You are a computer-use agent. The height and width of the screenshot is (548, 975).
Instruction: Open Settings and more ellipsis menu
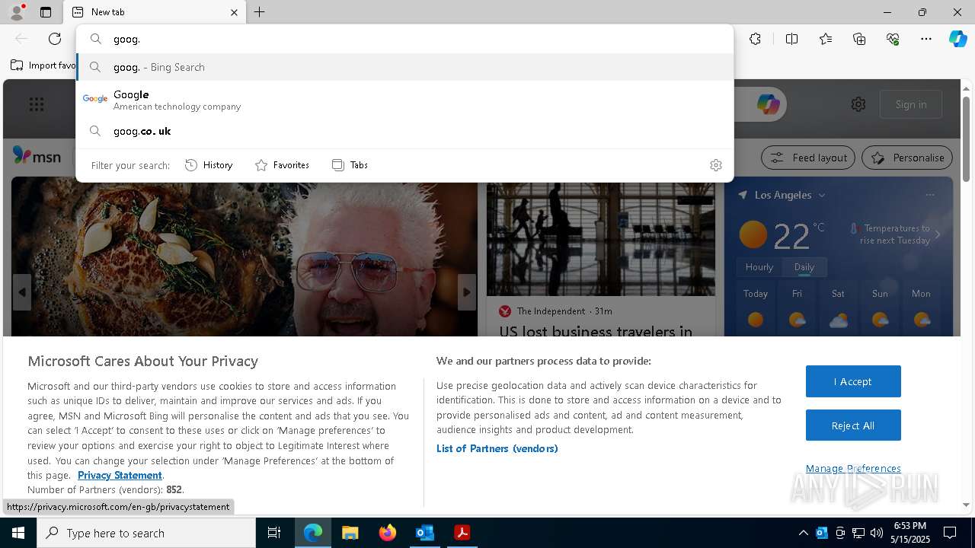[x=926, y=39]
